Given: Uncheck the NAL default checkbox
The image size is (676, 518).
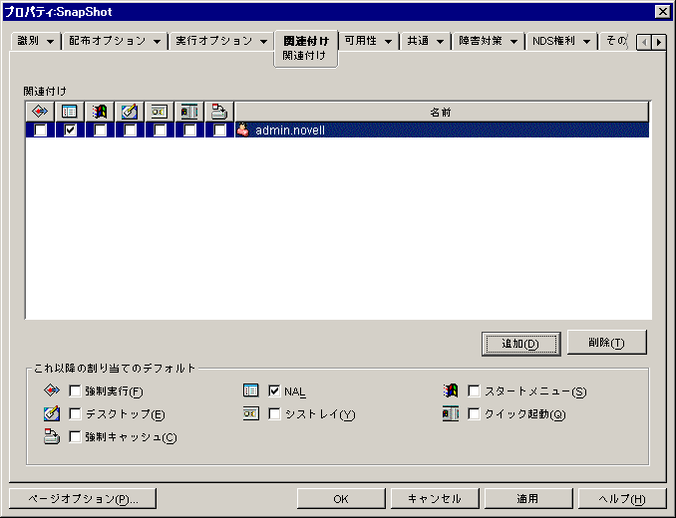Looking at the screenshot, I should 274,390.
